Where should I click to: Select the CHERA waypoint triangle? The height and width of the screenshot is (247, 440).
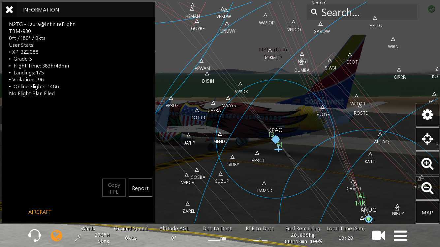tap(213, 103)
